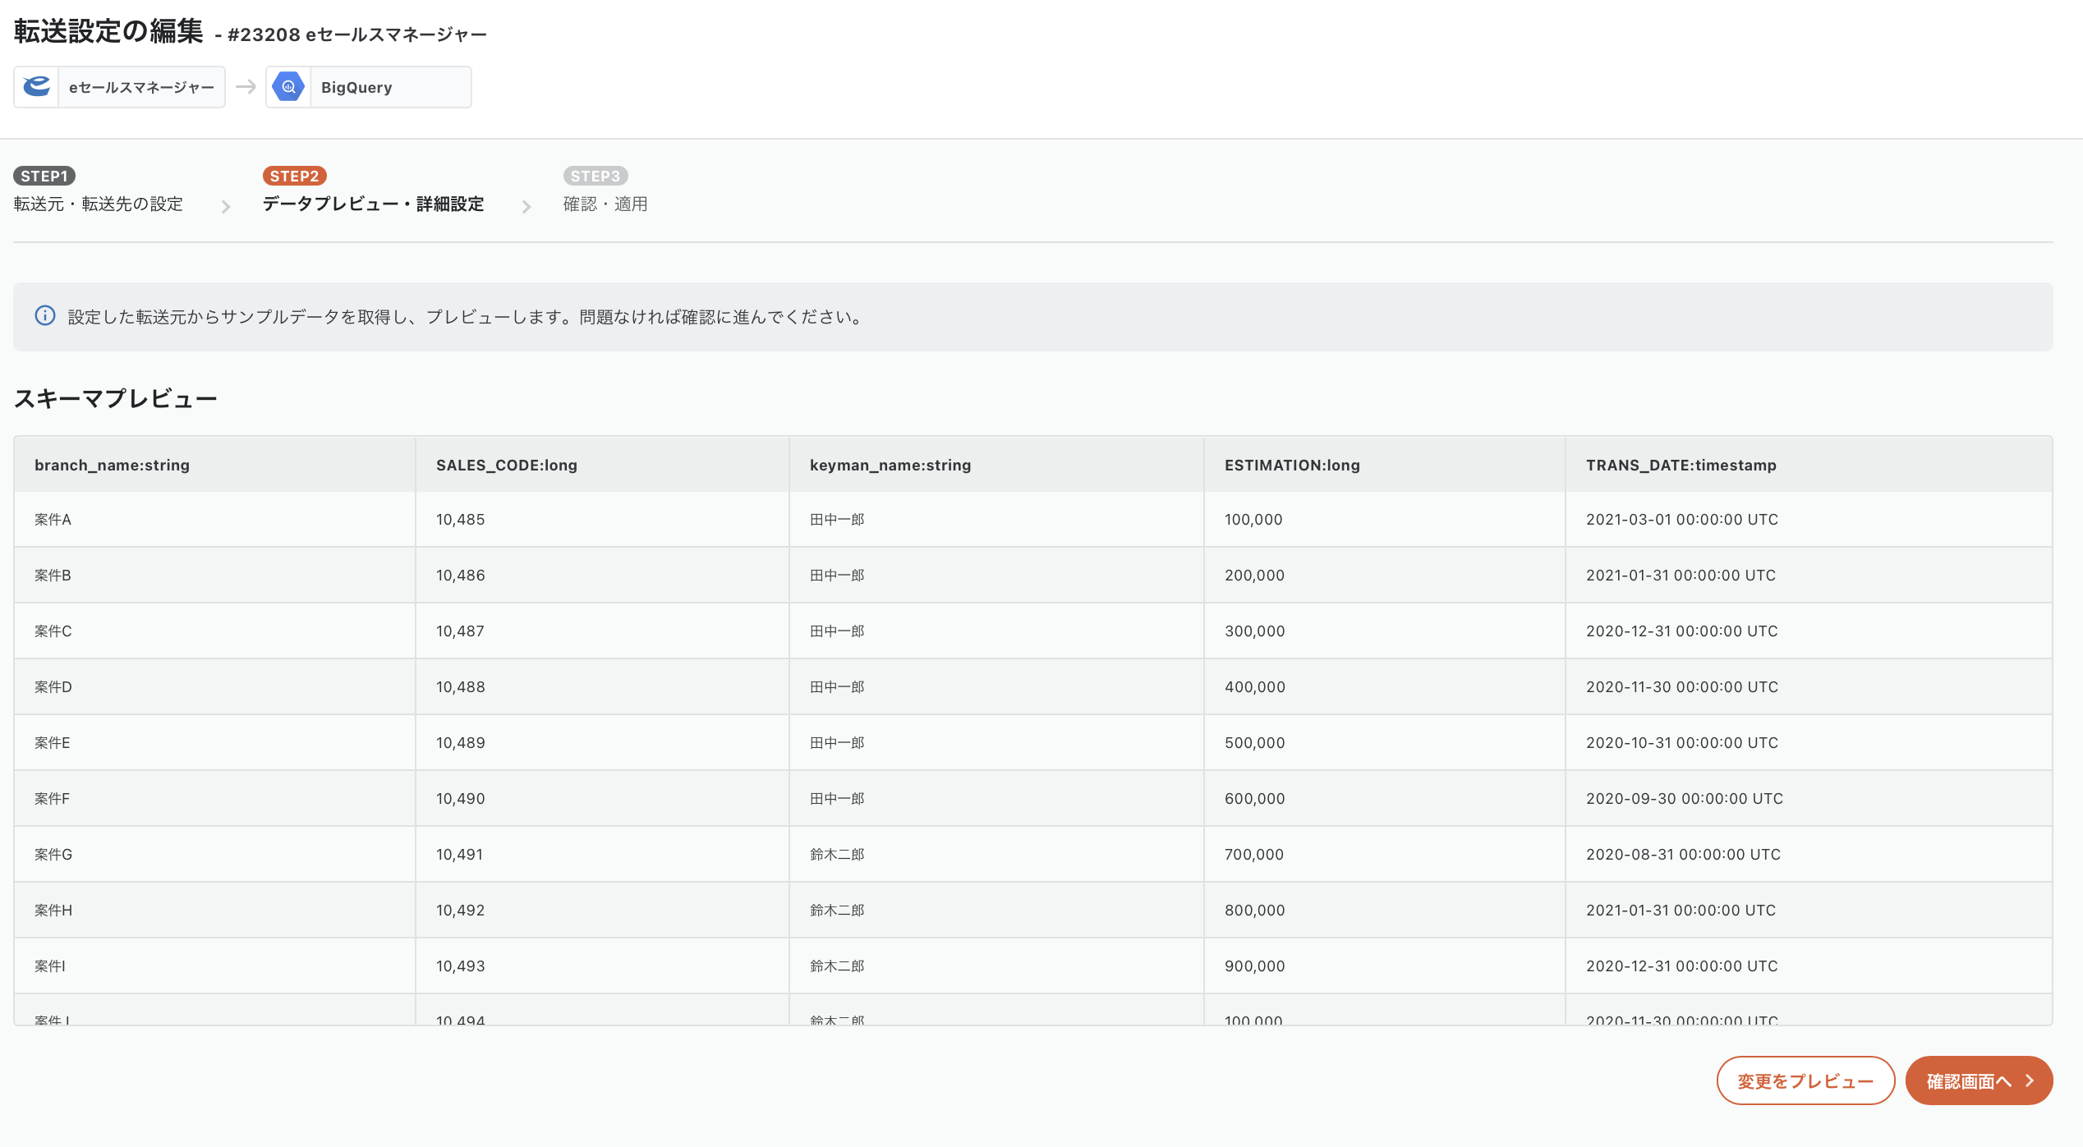The width and height of the screenshot is (2083, 1147).
Task: Click sales code 10,488
Action: pos(460,686)
